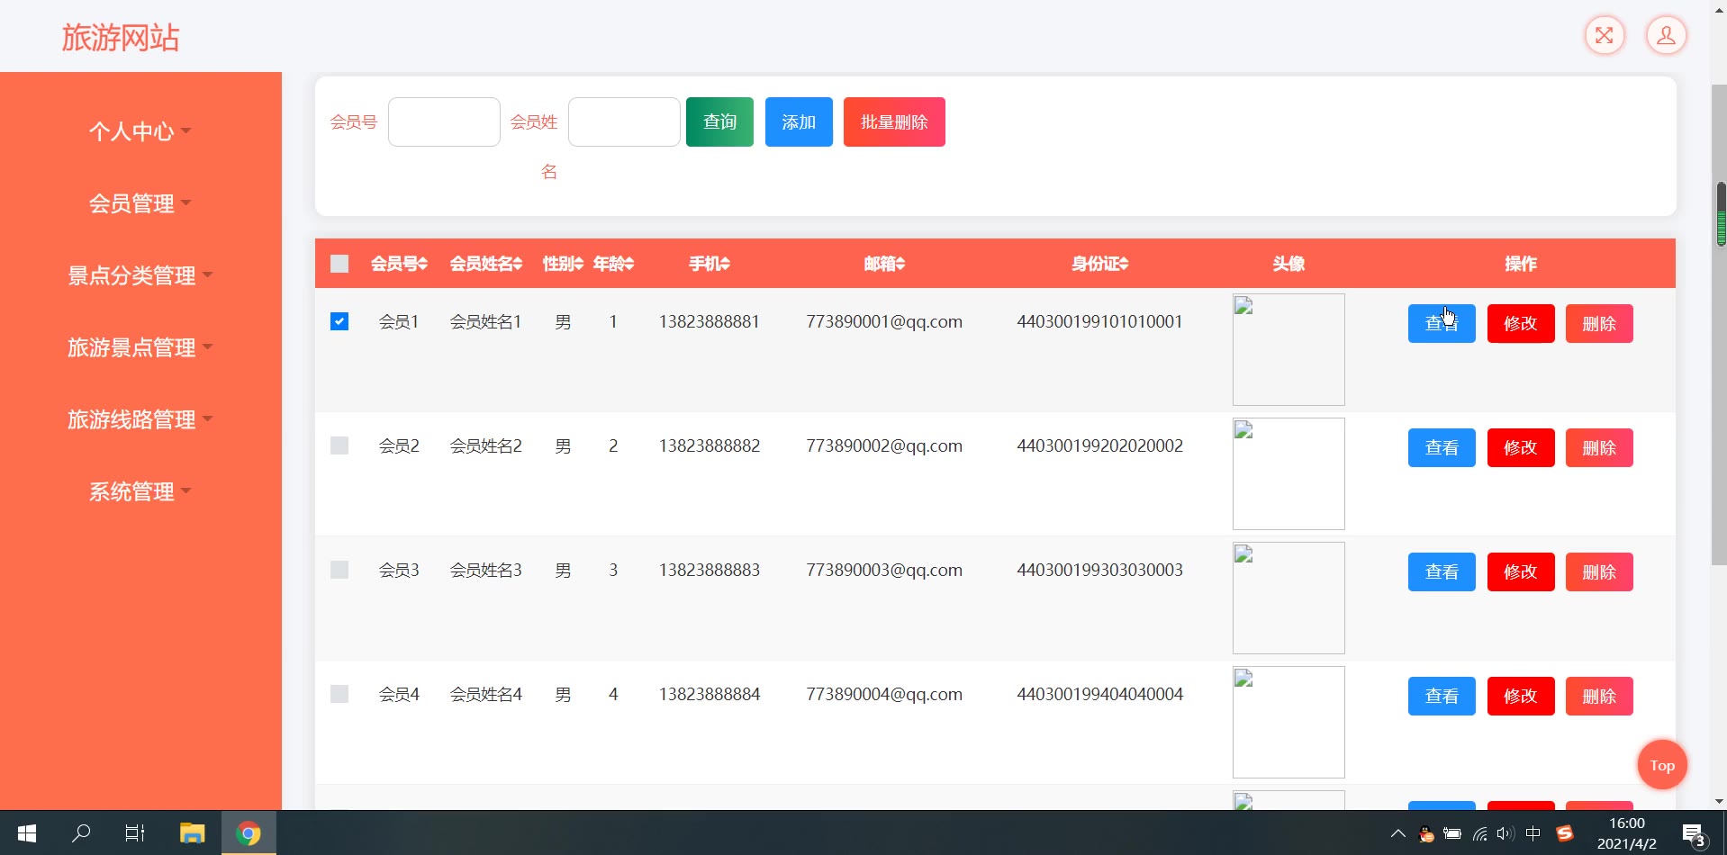This screenshot has height=855, width=1727.
Task: Click 修改 for 会员1
Action: point(1521,323)
